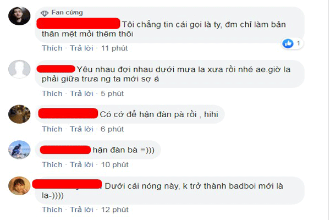Click the '6 phút' timestamp
The image size is (330, 220).
click(112, 129)
